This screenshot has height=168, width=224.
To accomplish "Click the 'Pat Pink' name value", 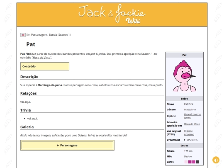I will (189, 104).
